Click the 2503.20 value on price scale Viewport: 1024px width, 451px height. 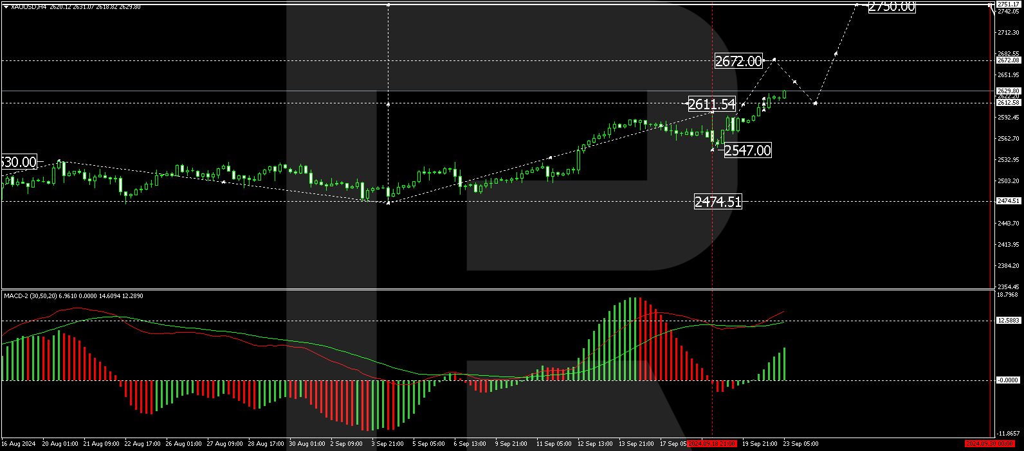(1008, 181)
